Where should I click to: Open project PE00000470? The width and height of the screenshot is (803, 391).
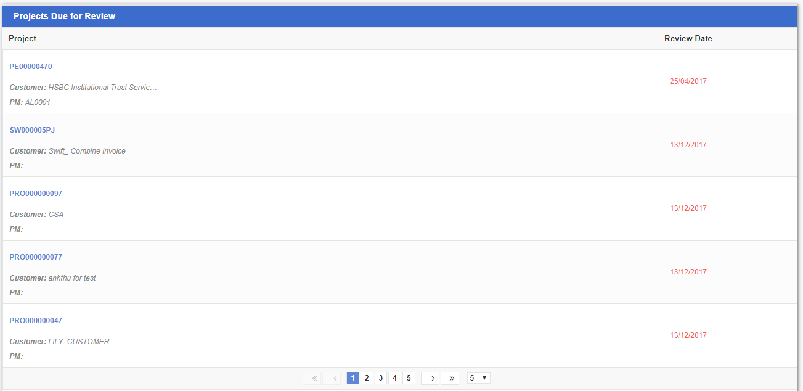[x=31, y=67]
